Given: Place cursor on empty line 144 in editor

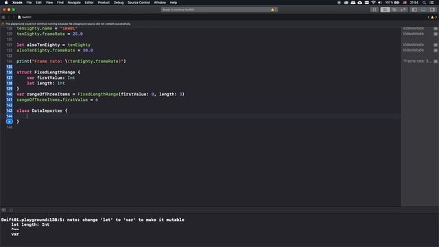Looking at the screenshot, I should (207, 116).
